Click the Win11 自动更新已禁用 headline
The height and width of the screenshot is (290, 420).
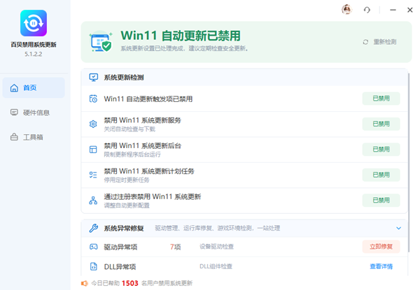pos(181,36)
